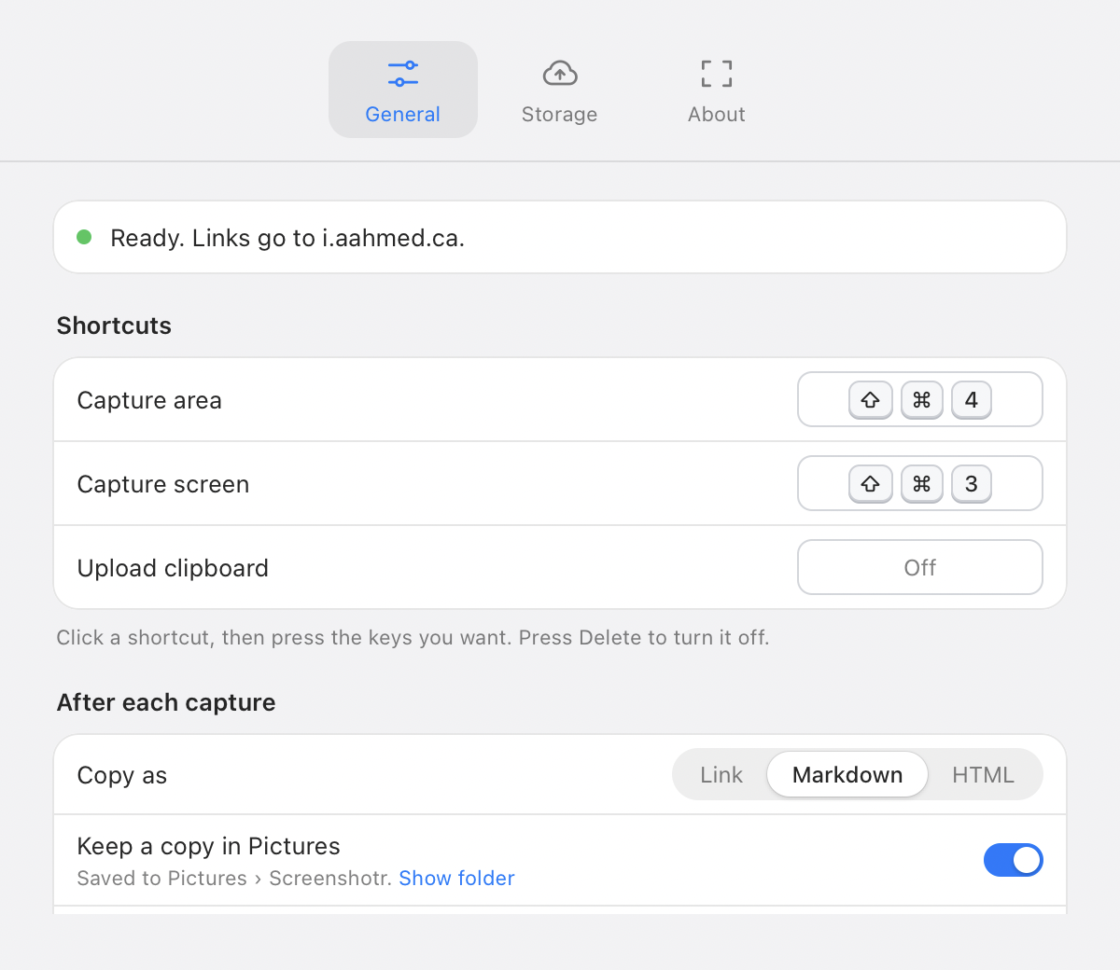Click the 'Capture area' label
Screen dimensions: 1120x970
(149, 400)
